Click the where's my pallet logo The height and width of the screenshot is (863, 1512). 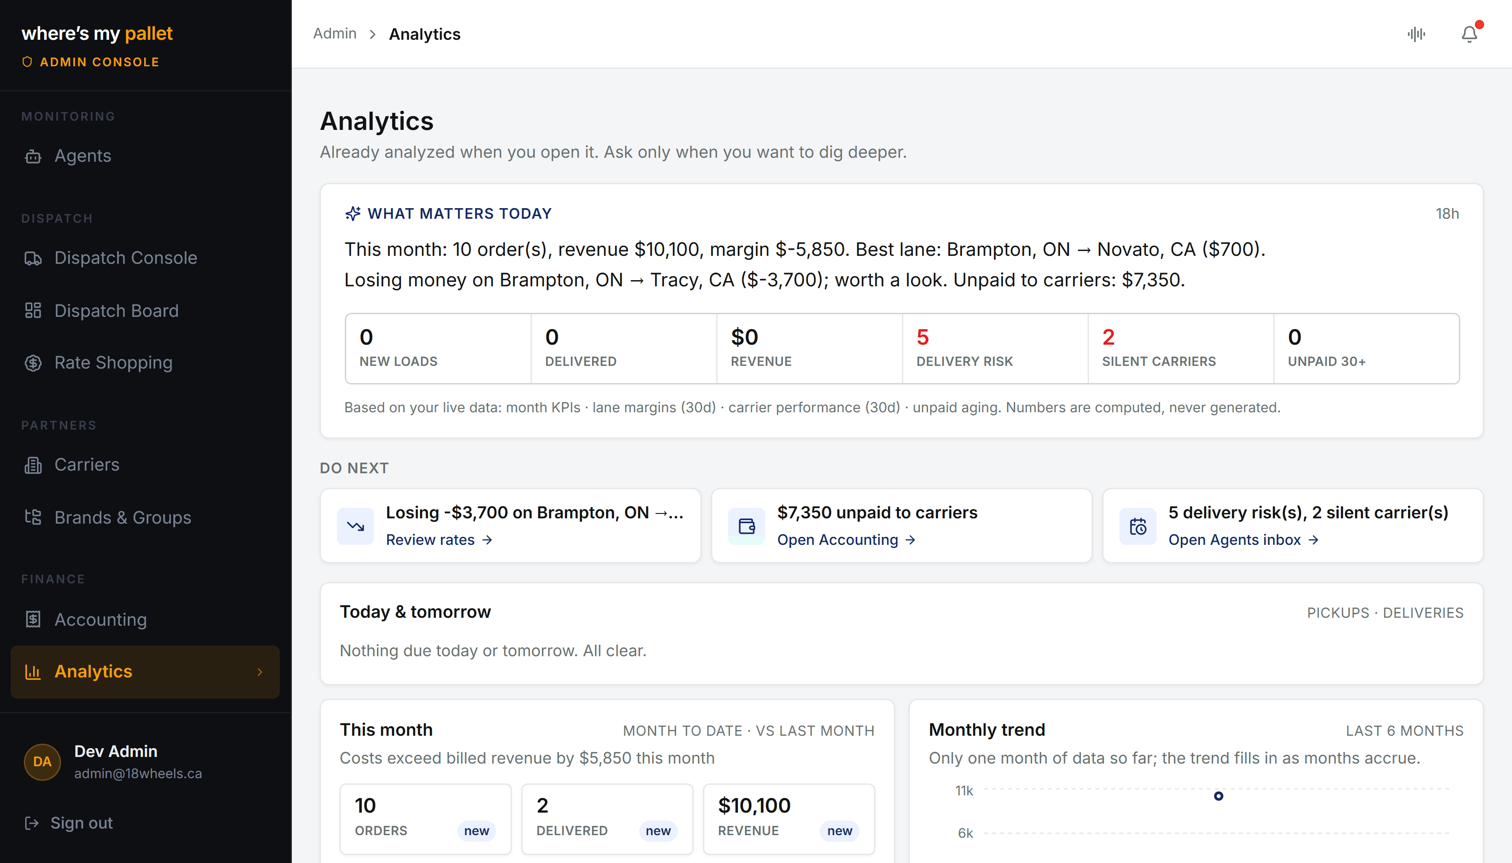(x=97, y=34)
